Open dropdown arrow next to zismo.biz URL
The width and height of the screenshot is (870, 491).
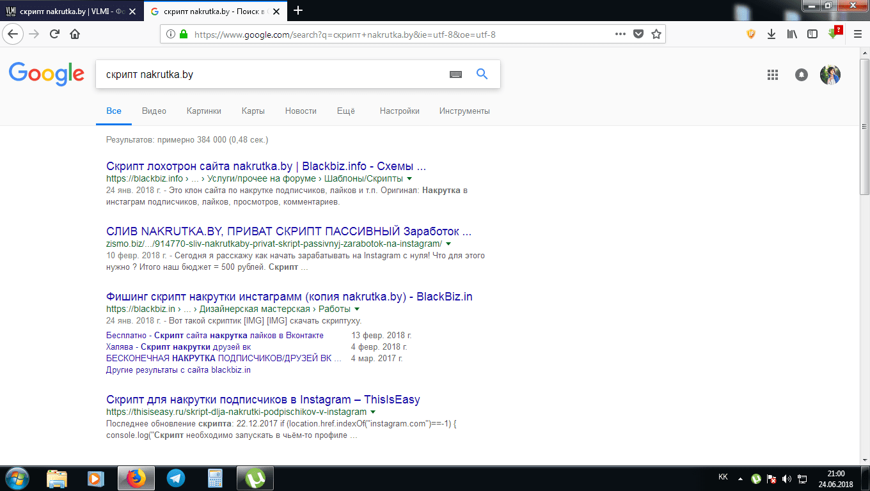point(448,244)
